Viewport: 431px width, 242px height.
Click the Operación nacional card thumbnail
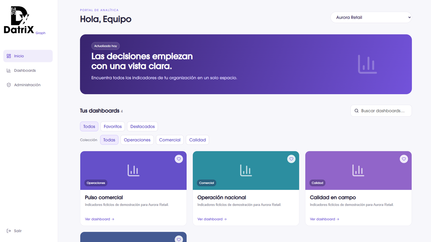click(246, 170)
